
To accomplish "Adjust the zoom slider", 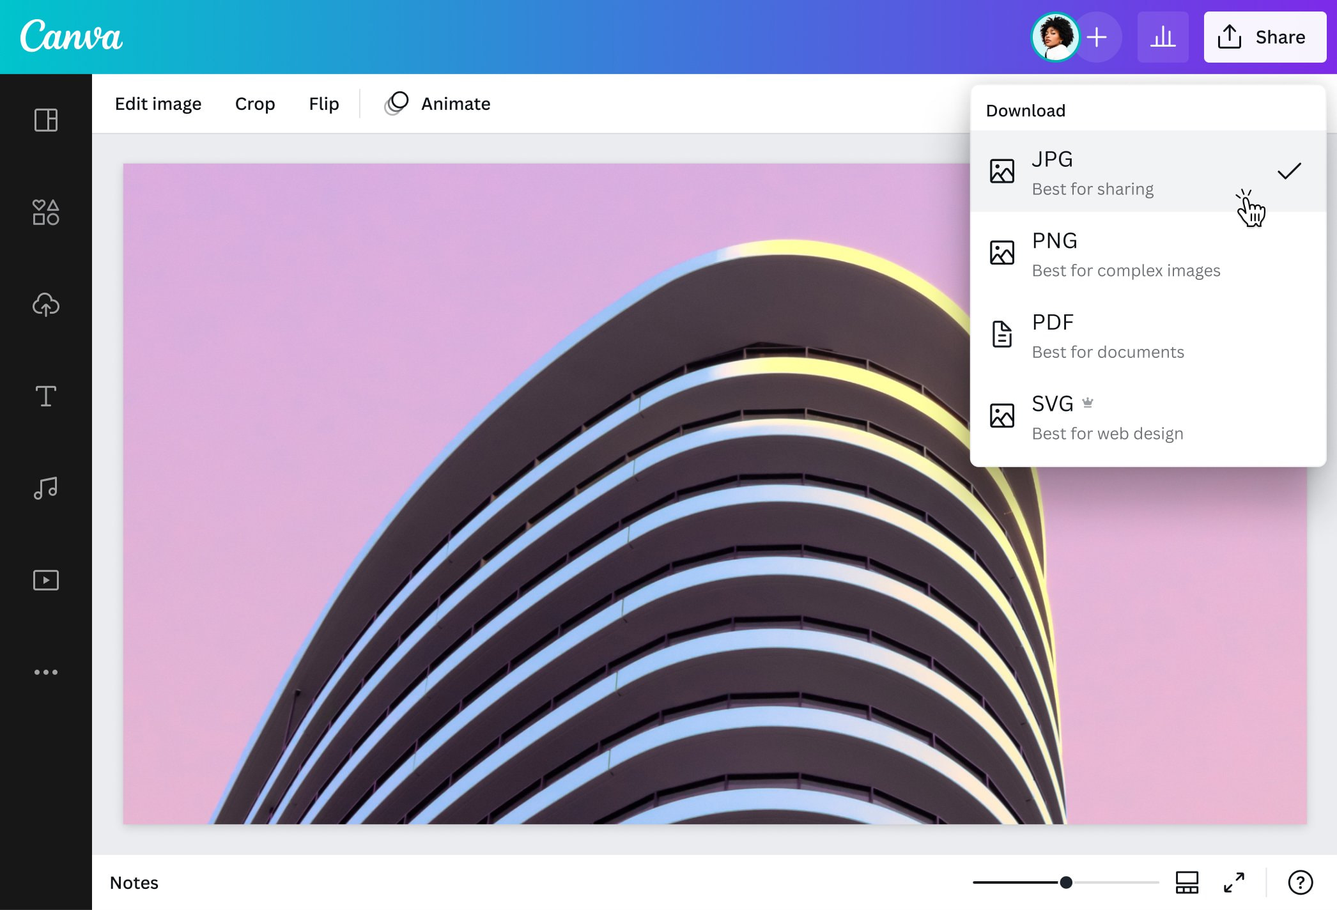I will 1065,882.
